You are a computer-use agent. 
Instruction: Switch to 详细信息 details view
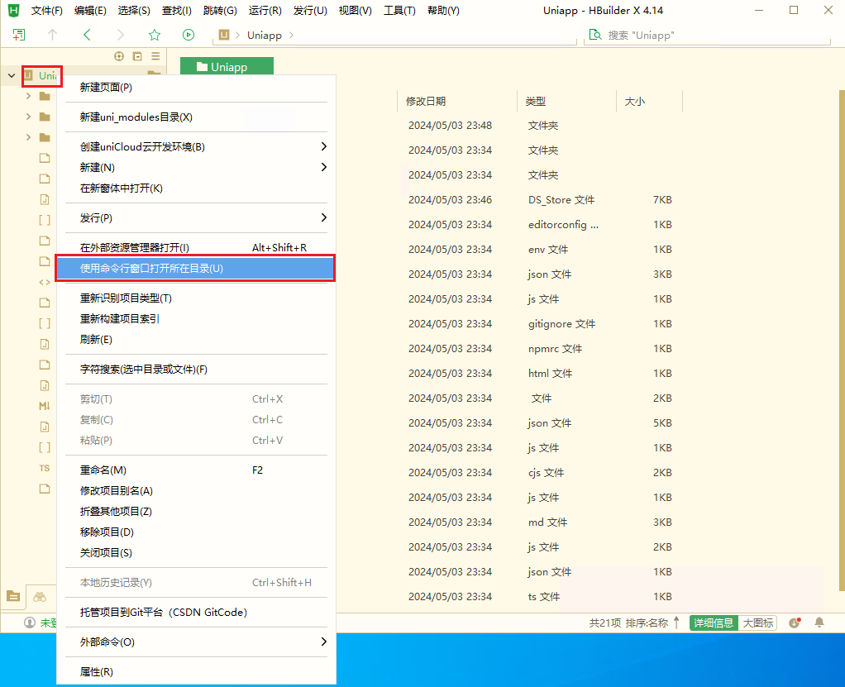(x=714, y=623)
